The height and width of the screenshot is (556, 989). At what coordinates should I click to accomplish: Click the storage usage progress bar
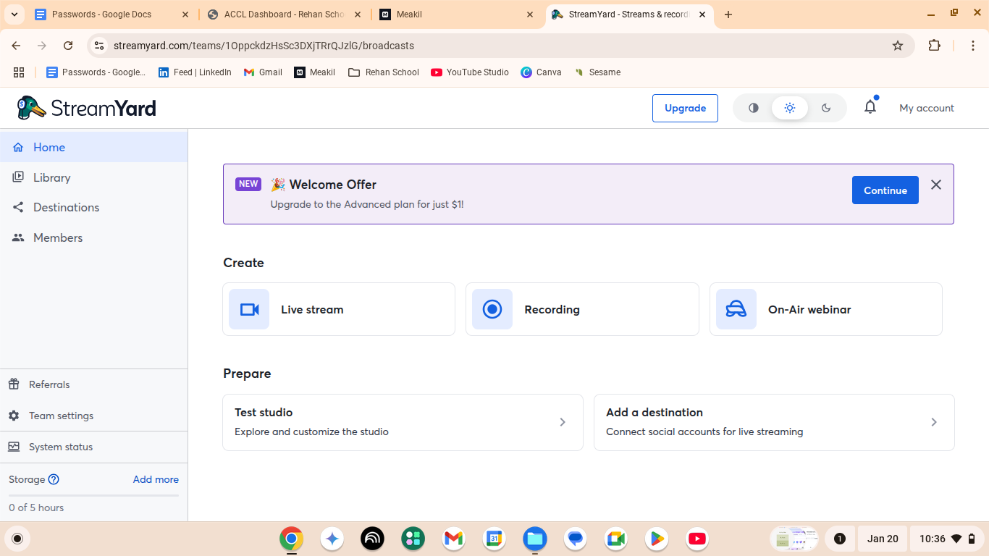tap(93, 495)
